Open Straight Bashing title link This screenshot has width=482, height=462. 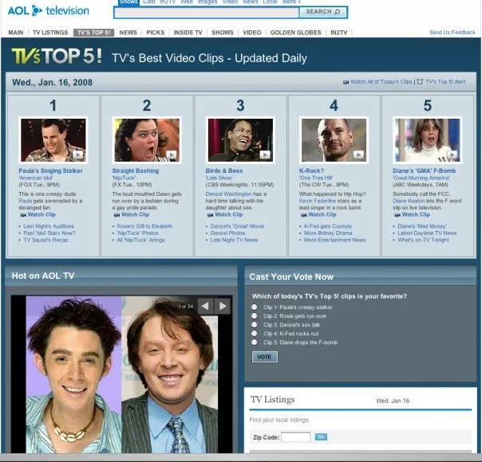135,170
